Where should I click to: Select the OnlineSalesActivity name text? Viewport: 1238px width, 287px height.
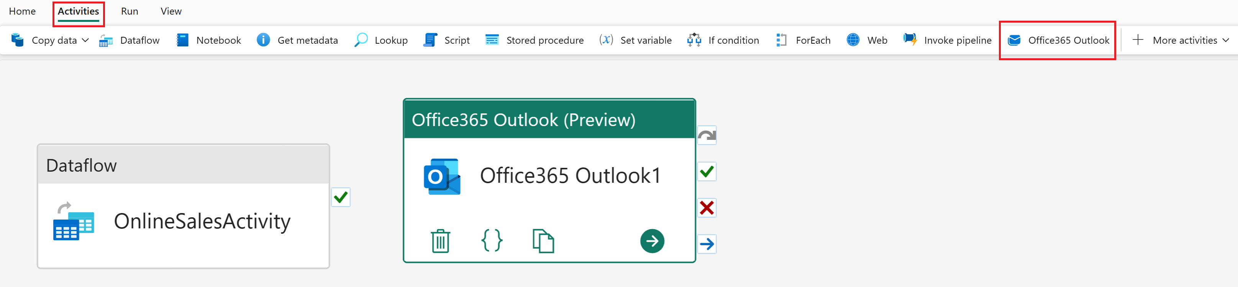tap(202, 221)
